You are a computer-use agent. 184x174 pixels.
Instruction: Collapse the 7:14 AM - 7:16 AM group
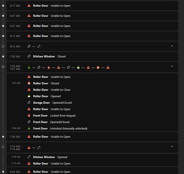pyautogui.click(x=172, y=147)
